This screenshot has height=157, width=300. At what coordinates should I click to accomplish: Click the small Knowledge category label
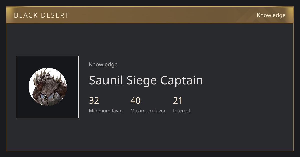(103, 65)
